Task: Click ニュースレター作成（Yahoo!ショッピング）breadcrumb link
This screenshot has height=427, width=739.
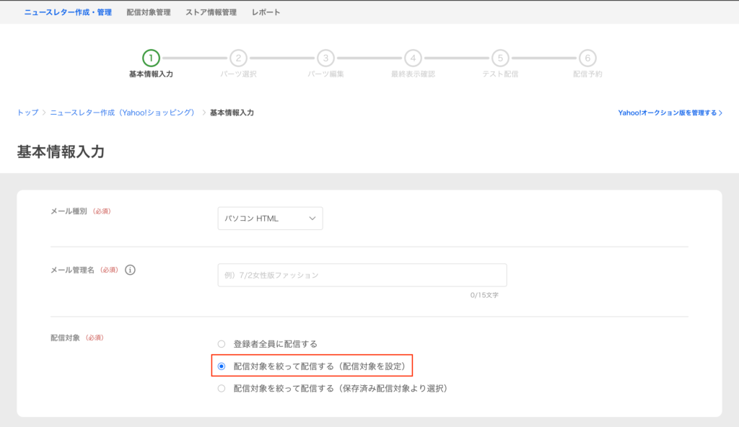Action: click(x=123, y=113)
